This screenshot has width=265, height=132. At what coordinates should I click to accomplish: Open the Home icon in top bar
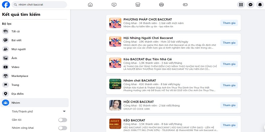click(90, 5)
